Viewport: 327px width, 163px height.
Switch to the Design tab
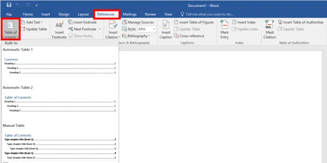[64, 14]
